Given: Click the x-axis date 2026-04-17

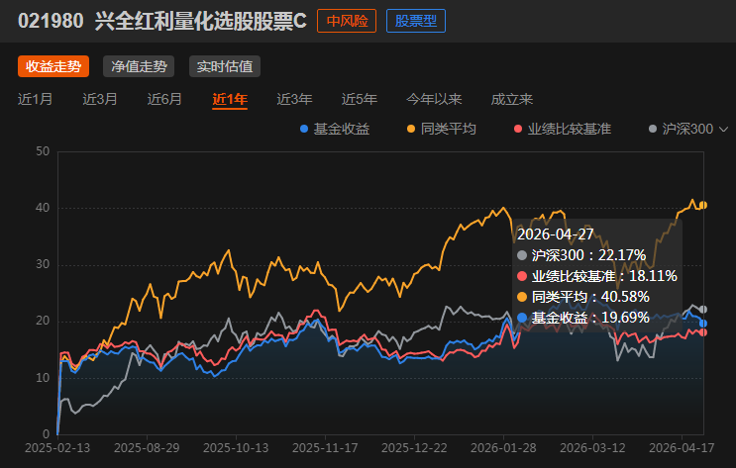Looking at the screenshot, I should coord(682,448).
